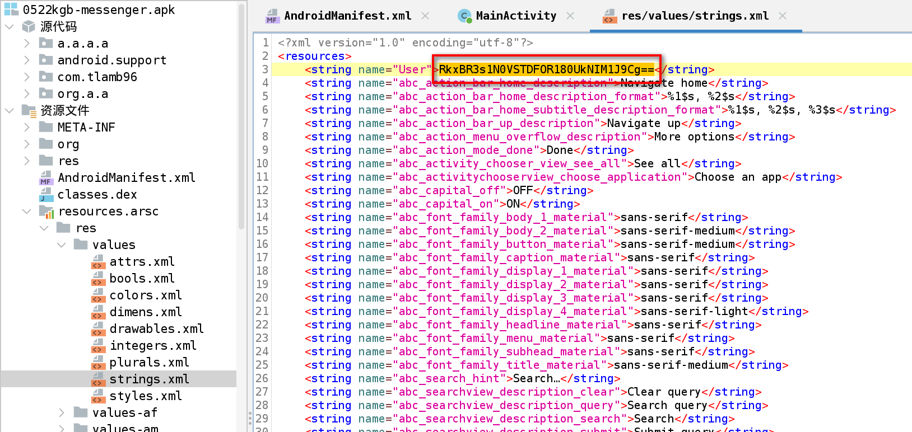Click the manifest icon in AndroidManifest.xml tab
912x432 pixels.
point(272,16)
